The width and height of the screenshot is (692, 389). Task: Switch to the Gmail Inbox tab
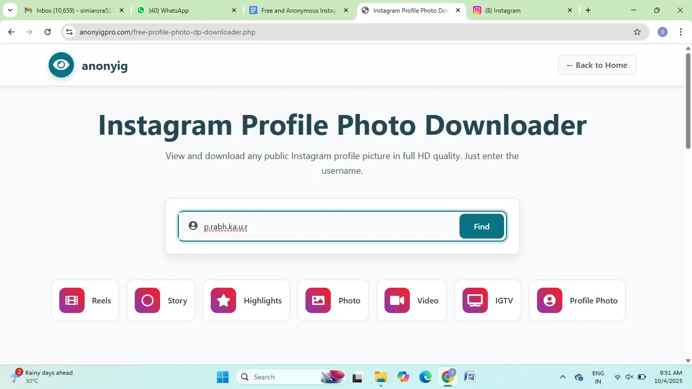pos(73,10)
